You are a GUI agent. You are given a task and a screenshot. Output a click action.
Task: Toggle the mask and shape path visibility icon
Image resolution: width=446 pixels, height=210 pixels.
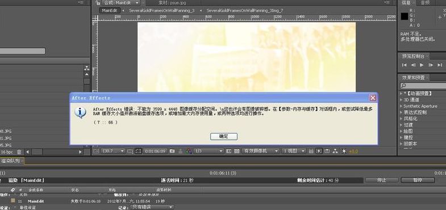pos(138,151)
